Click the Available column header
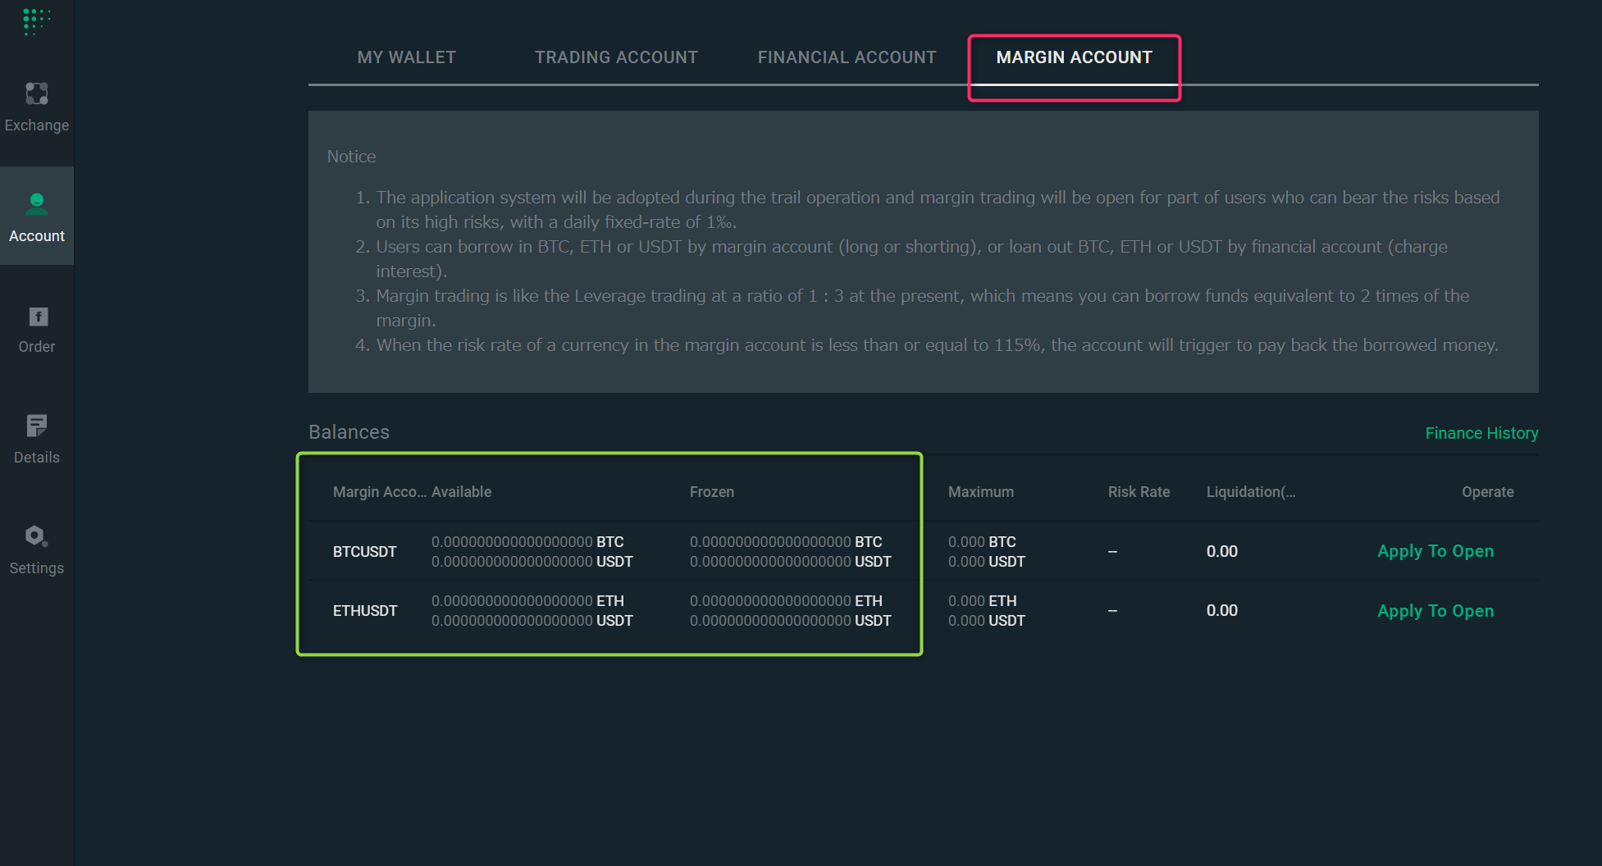This screenshot has width=1602, height=866. pyautogui.click(x=462, y=492)
